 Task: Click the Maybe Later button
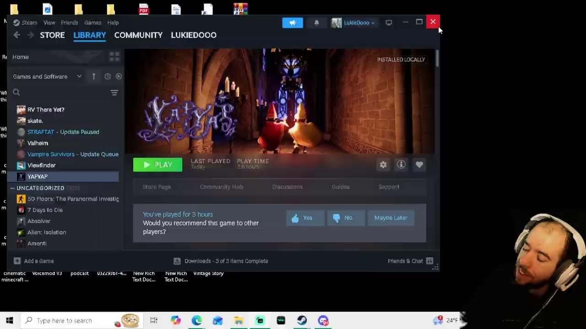pyautogui.click(x=391, y=218)
